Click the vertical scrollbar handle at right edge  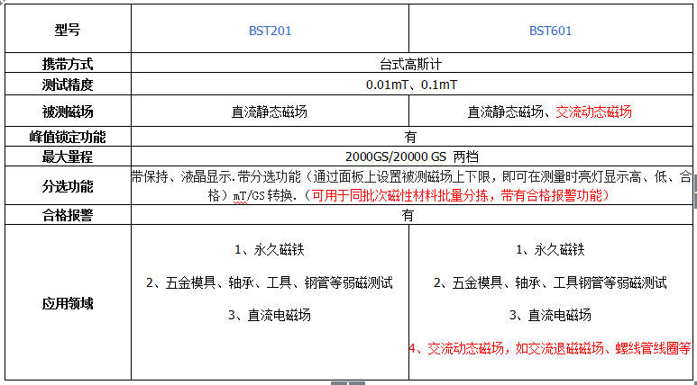tap(695, 192)
